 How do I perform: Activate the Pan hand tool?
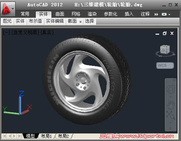point(171,105)
